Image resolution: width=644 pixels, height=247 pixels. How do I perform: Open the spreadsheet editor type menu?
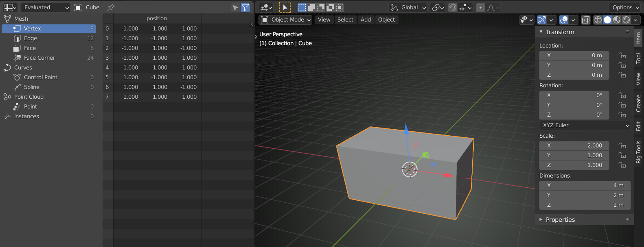point(10,8)
